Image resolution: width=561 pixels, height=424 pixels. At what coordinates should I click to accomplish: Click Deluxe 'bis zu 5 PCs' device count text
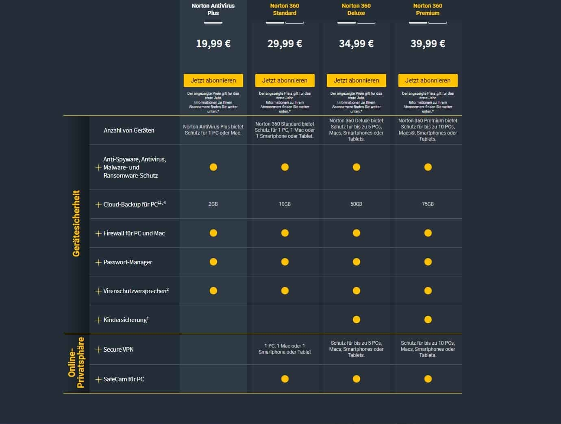point(356,130)
